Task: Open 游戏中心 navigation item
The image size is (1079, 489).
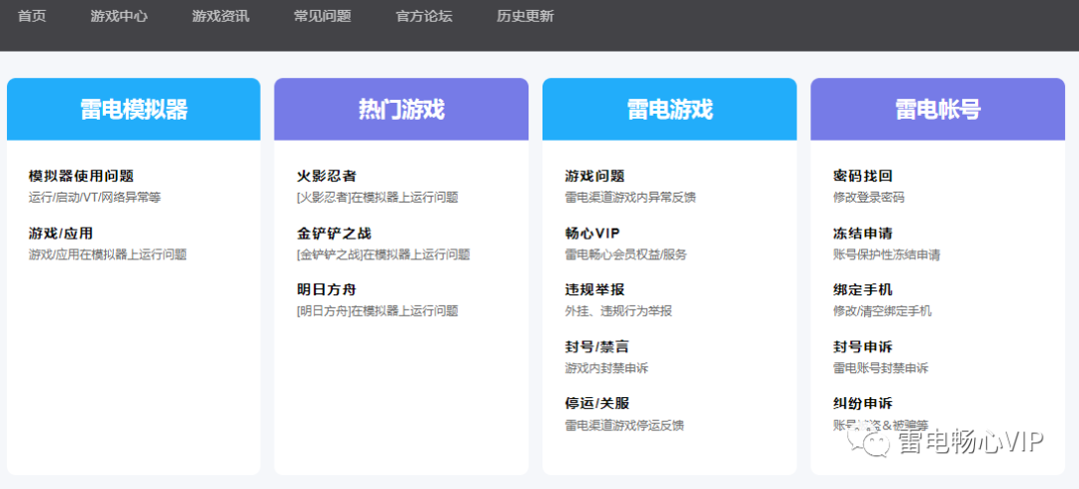Action: pos(119,17)
